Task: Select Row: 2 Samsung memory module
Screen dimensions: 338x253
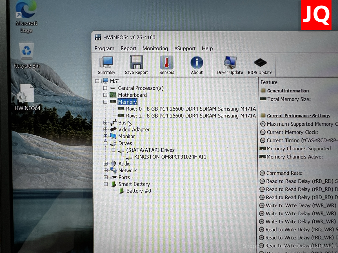Action: pyautogui.click(x=191, y=116)
